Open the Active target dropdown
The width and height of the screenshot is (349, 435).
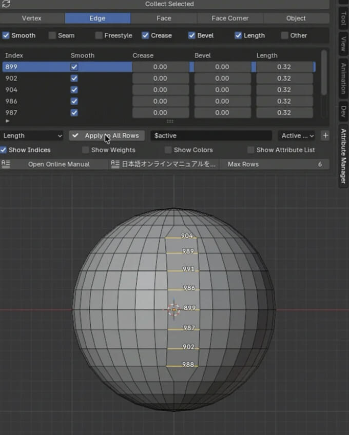[x=297, y=135]
